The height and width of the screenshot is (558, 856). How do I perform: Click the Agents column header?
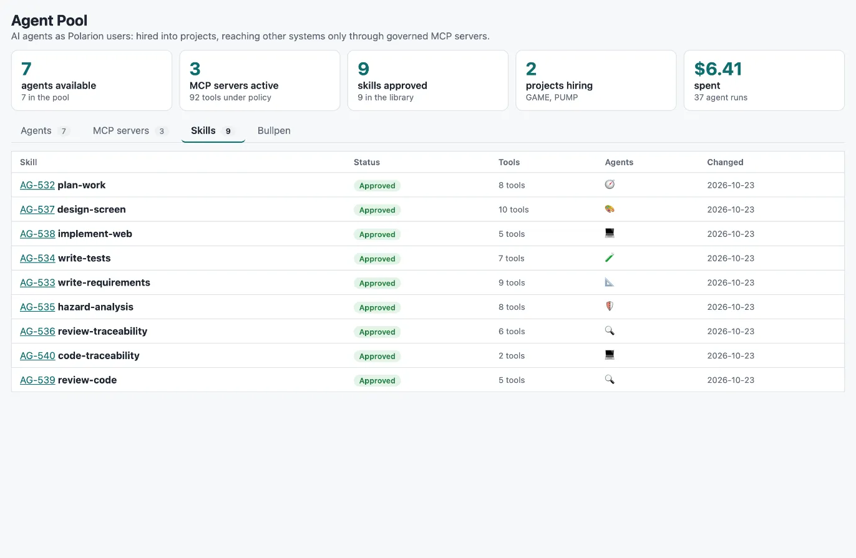coord(619,162)
